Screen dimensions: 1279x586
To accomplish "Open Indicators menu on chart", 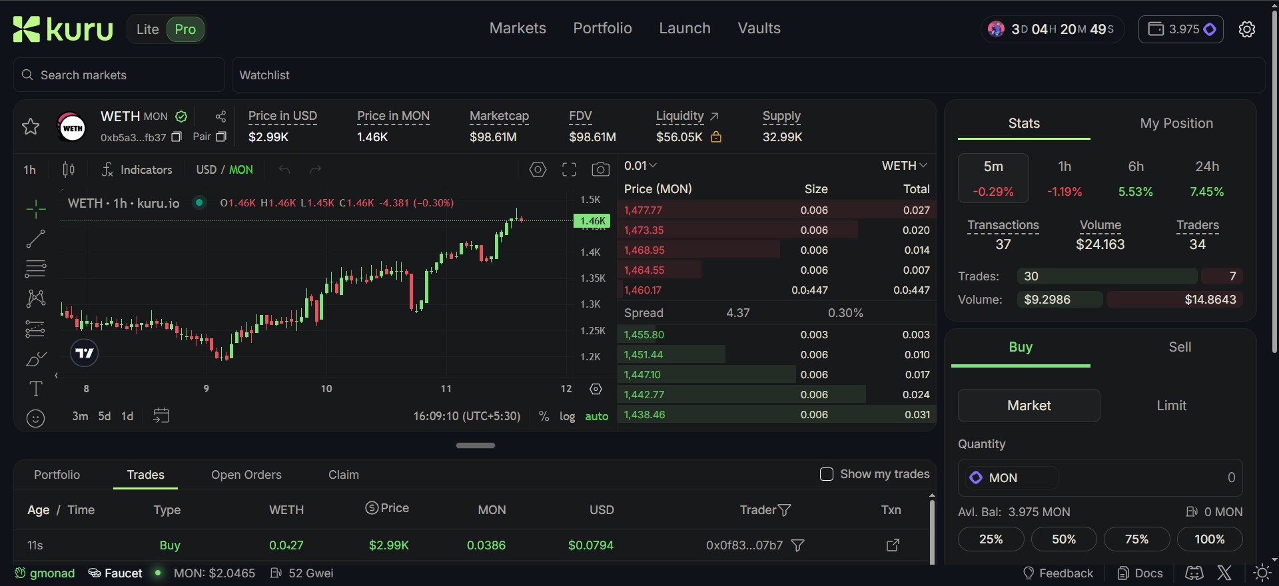I will click(x=137, y=170).
